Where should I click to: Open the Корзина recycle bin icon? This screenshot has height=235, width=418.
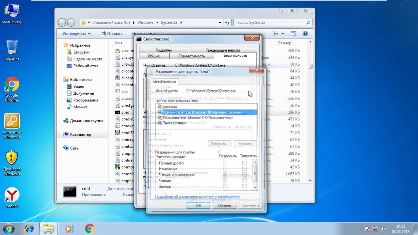12,50
